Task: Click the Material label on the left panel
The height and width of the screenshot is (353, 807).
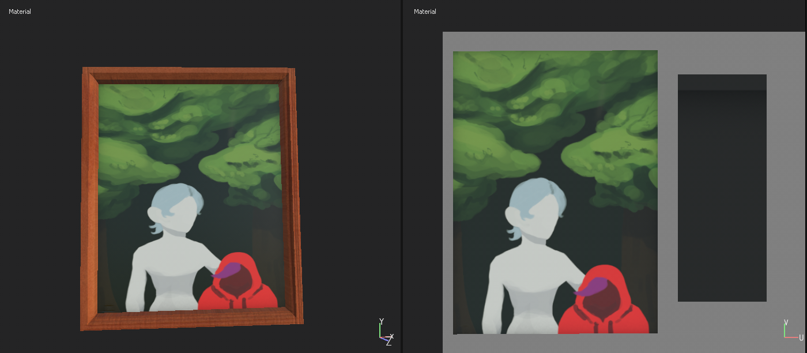Action: click(20, 11)
